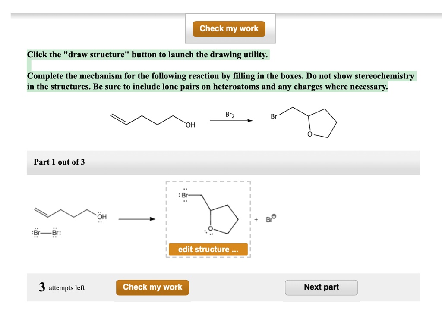Click the OH group of the alcohol
442x312 pixels.
coord(189,125)
